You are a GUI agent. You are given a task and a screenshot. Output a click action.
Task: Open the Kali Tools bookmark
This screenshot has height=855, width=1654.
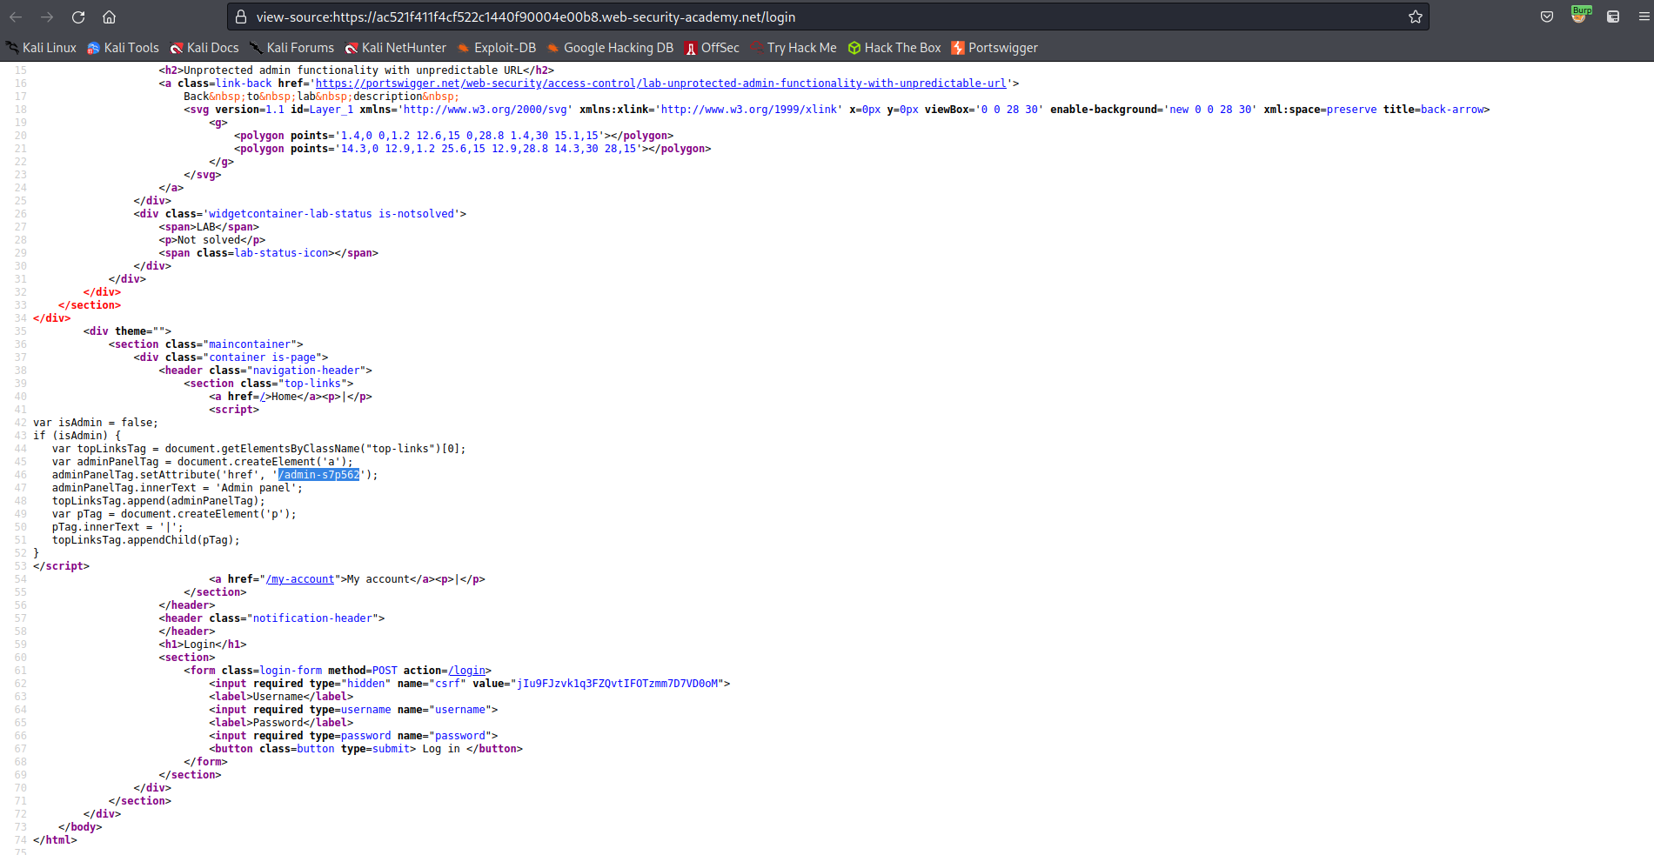(x=123, y=48)
